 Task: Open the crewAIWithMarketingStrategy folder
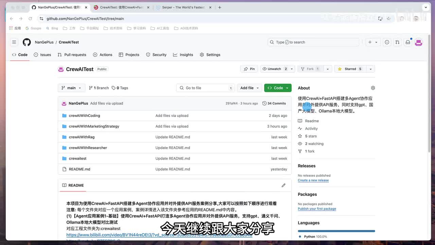point(94,126)
